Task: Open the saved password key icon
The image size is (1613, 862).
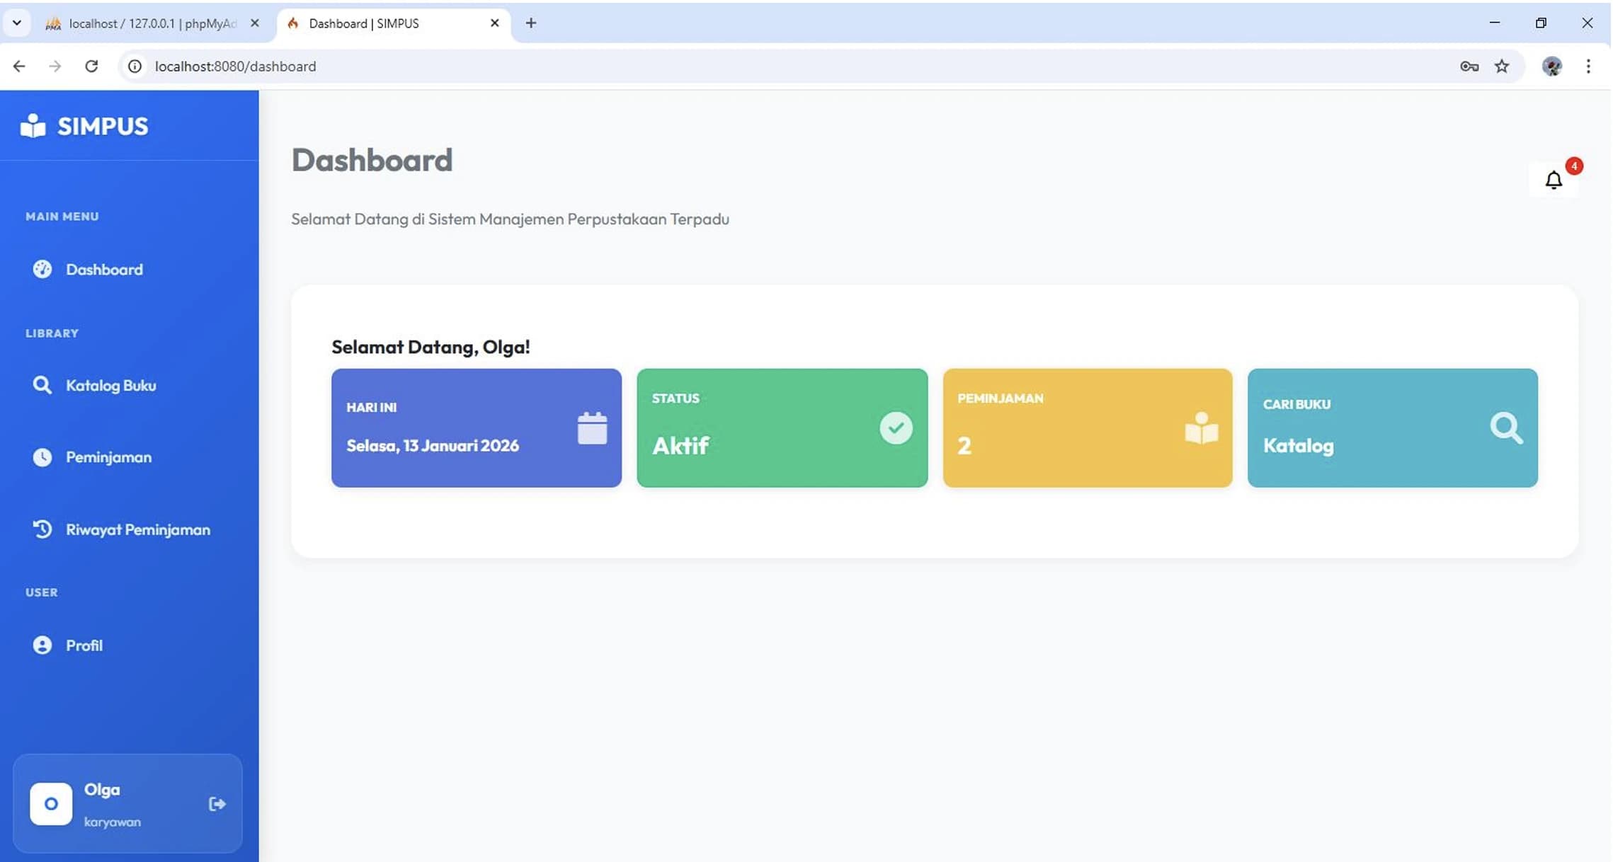Action: pos(1469,66)
